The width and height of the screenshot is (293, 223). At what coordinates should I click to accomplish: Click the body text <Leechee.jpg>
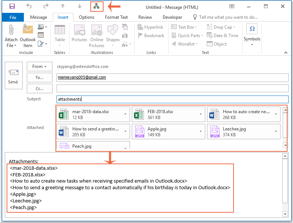click(x=26, y=201)
